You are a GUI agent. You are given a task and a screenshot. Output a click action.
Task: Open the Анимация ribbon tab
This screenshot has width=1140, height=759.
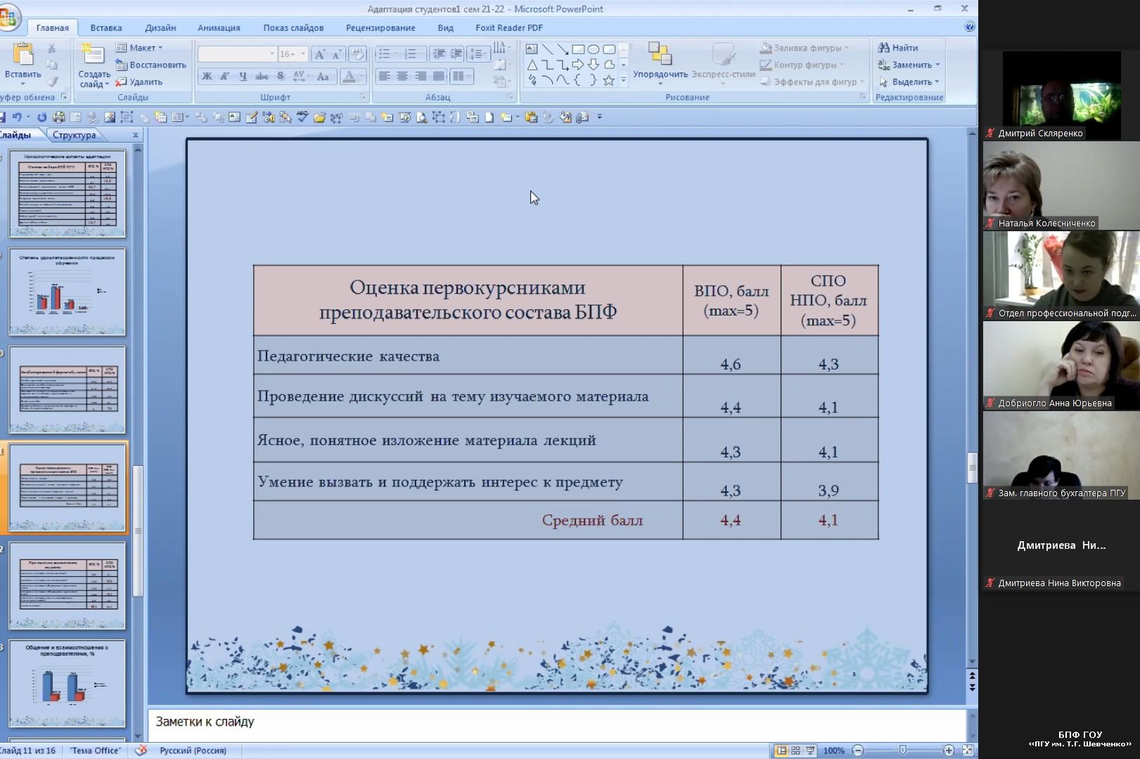pyautogui.click(x=219, y=28)
